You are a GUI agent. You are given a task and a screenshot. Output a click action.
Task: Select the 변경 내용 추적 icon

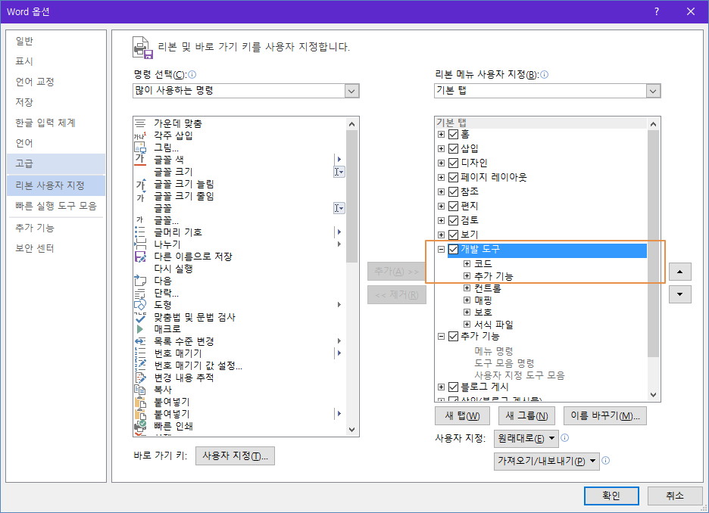[140, 378]
